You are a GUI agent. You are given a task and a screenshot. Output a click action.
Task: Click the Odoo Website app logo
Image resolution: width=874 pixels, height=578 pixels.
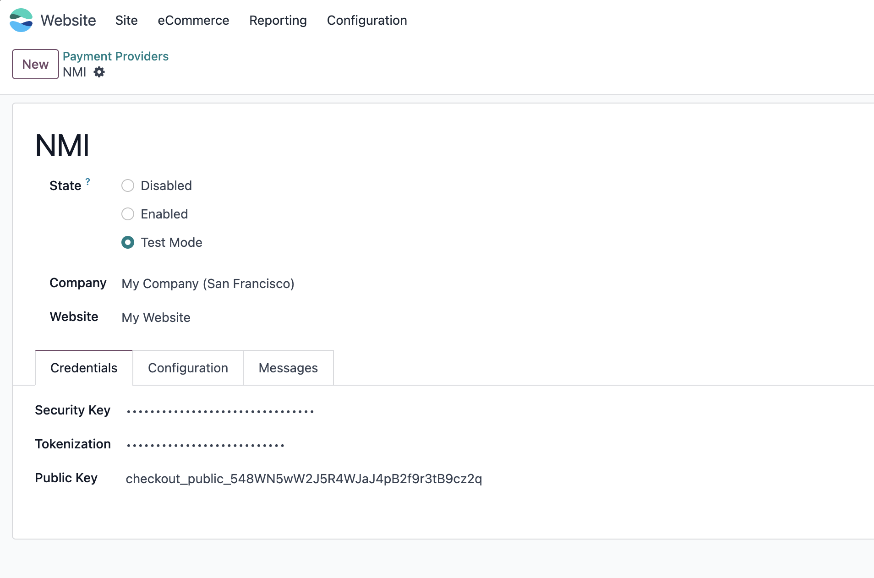point(21,20)
